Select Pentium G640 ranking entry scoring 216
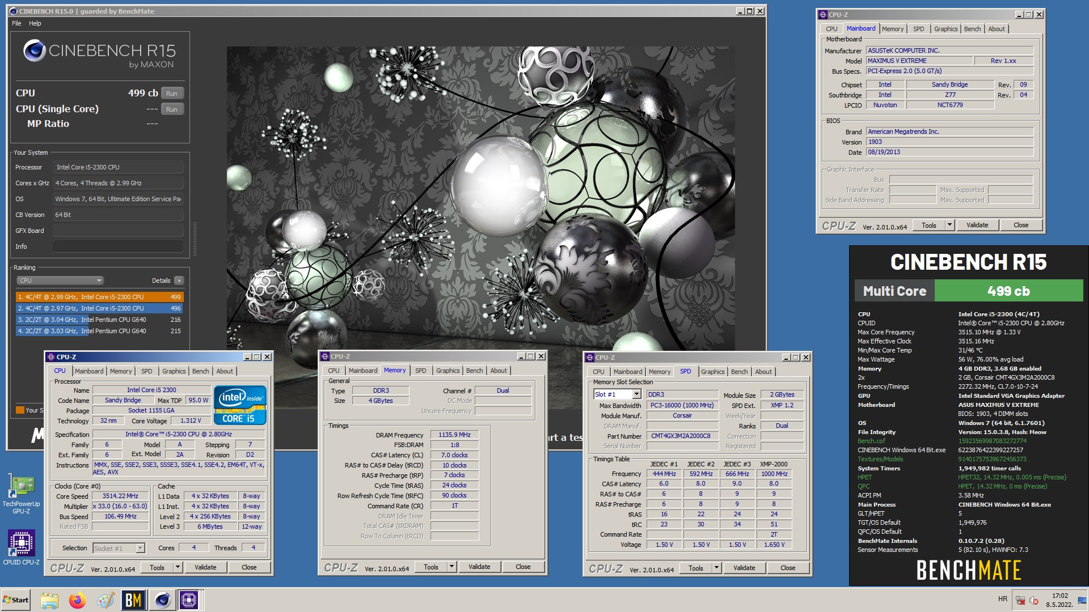Screen dimensions: 1089x612 coord(100,320)
